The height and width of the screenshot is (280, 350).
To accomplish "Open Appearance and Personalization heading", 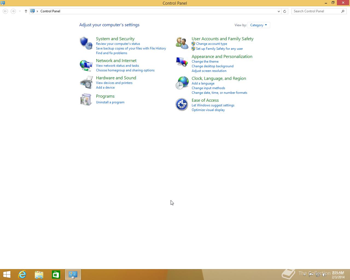I will (x=222, y=57).
